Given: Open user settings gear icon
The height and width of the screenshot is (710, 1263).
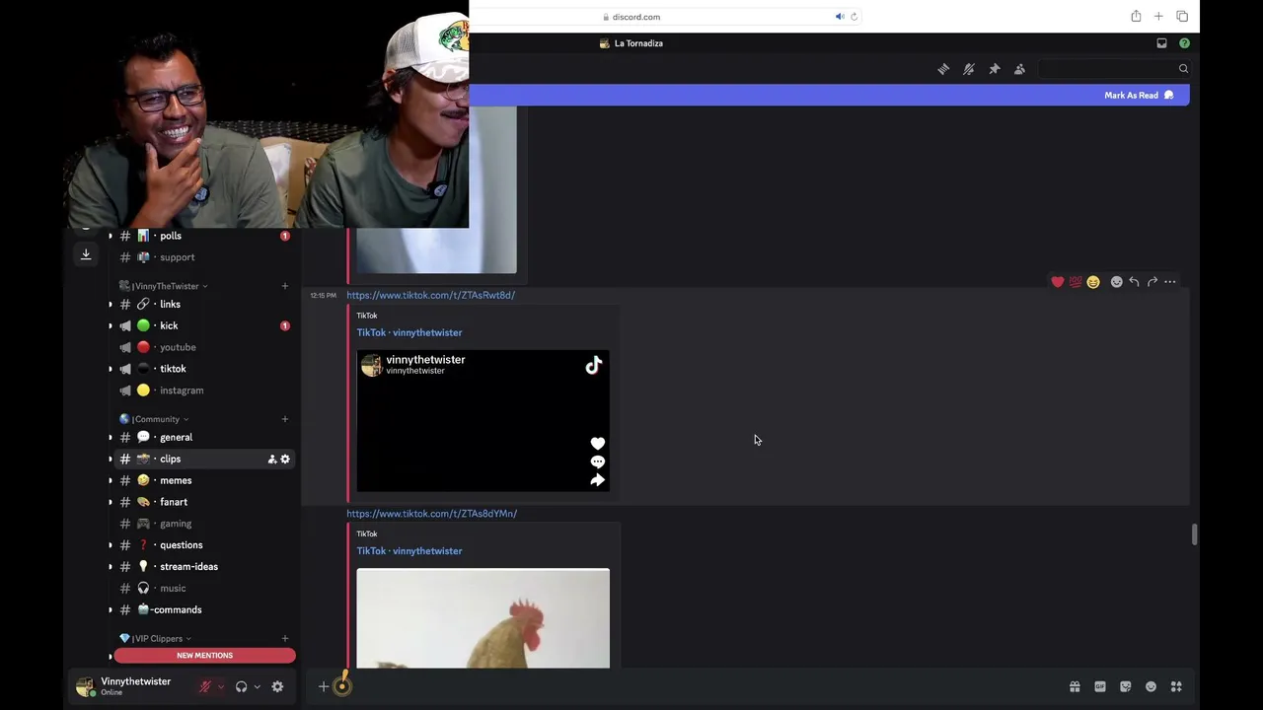Looking at the screenshot, I should point(277,686).
